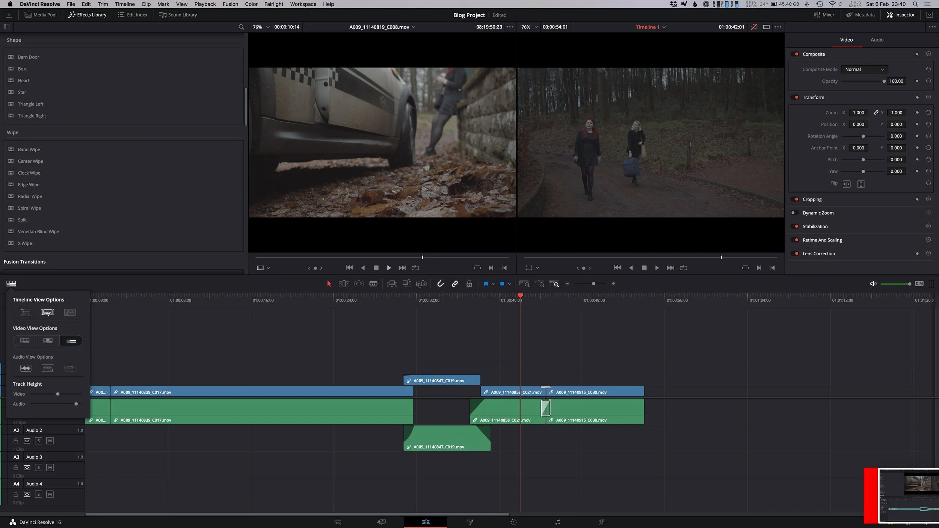Open the Fusion page
The width and height of the screenshot is (939, 528).
coord(470,522)
